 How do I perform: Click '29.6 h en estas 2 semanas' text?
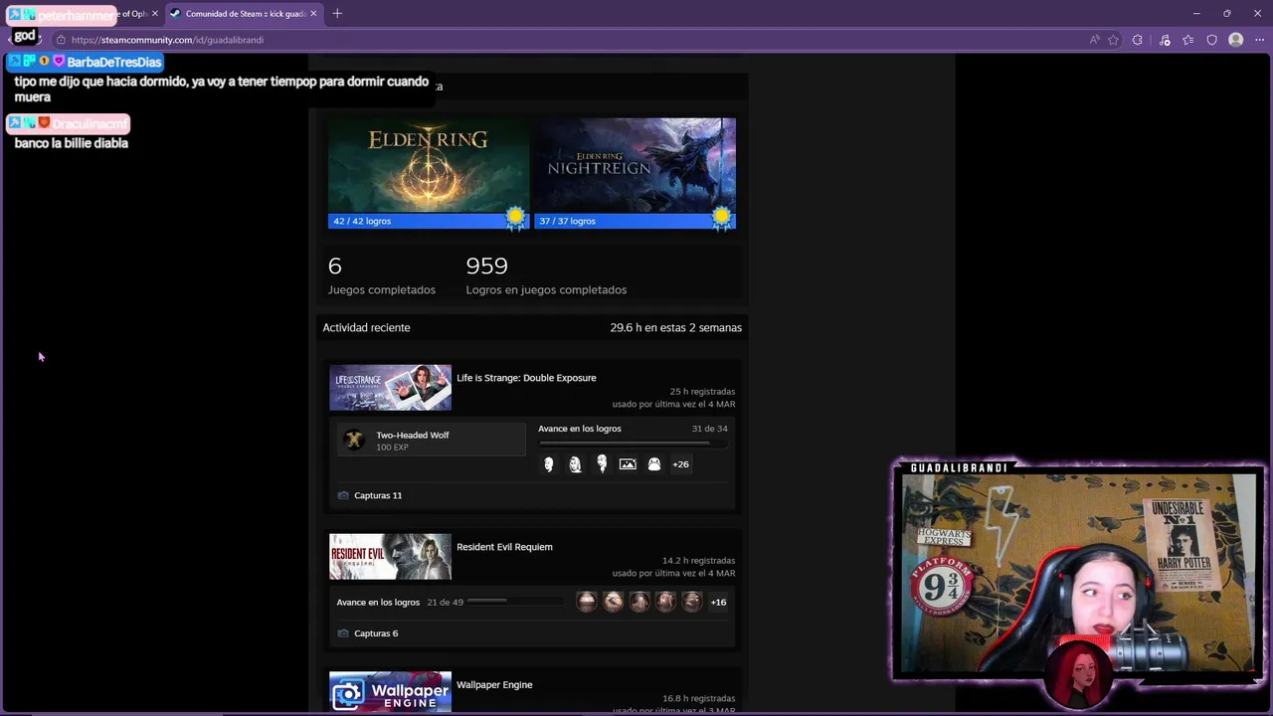click(x=675, y=327)
